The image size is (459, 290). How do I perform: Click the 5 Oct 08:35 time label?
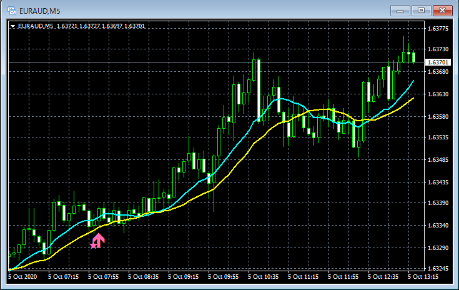click(x=143, y=276)
